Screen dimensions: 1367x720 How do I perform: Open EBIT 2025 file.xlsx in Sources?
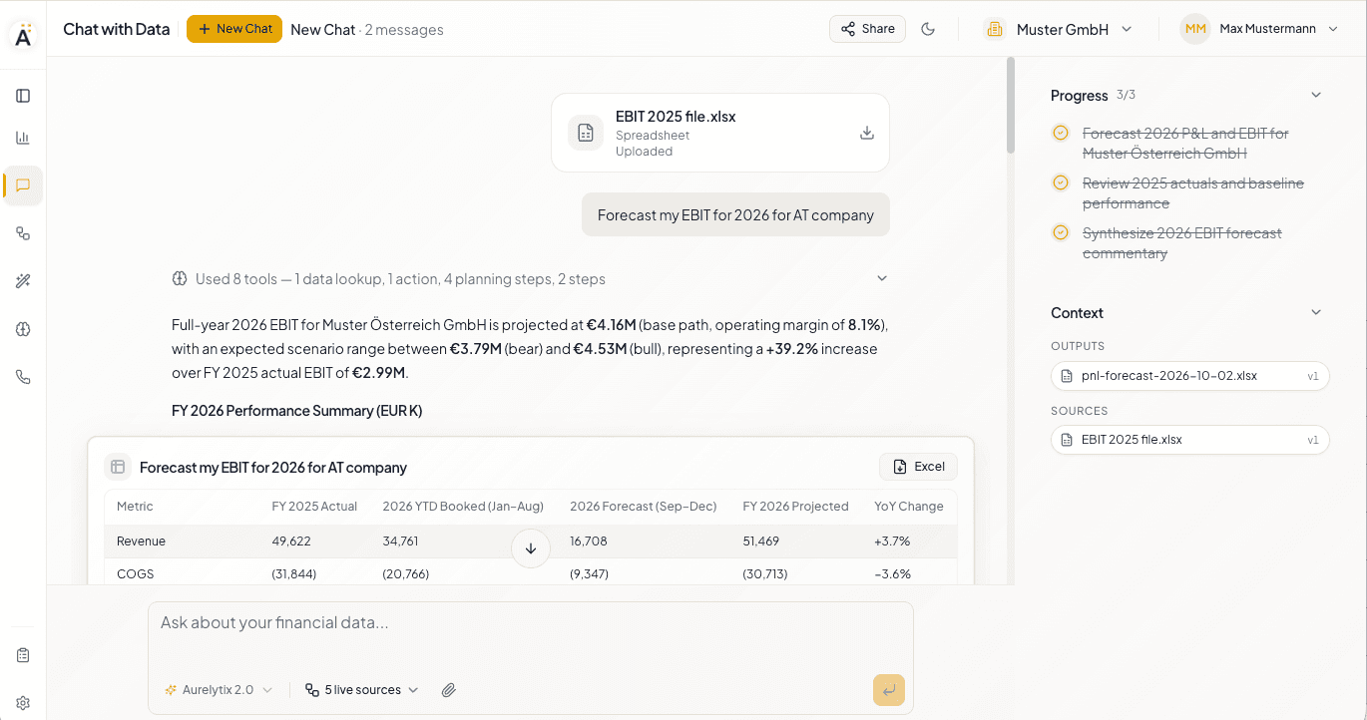point(1190,440)
